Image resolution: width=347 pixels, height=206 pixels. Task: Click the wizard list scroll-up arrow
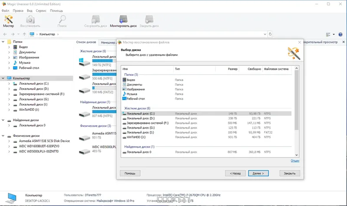pos(297,68)
